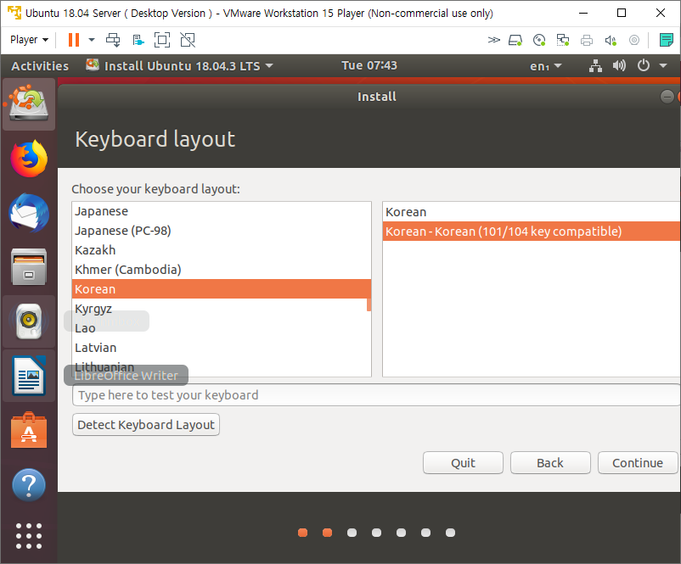Open the VMware green notes icon
Image resolution: width=681 pixels, height=564 pixels.
pyautogui.click(x=666, y=40)
